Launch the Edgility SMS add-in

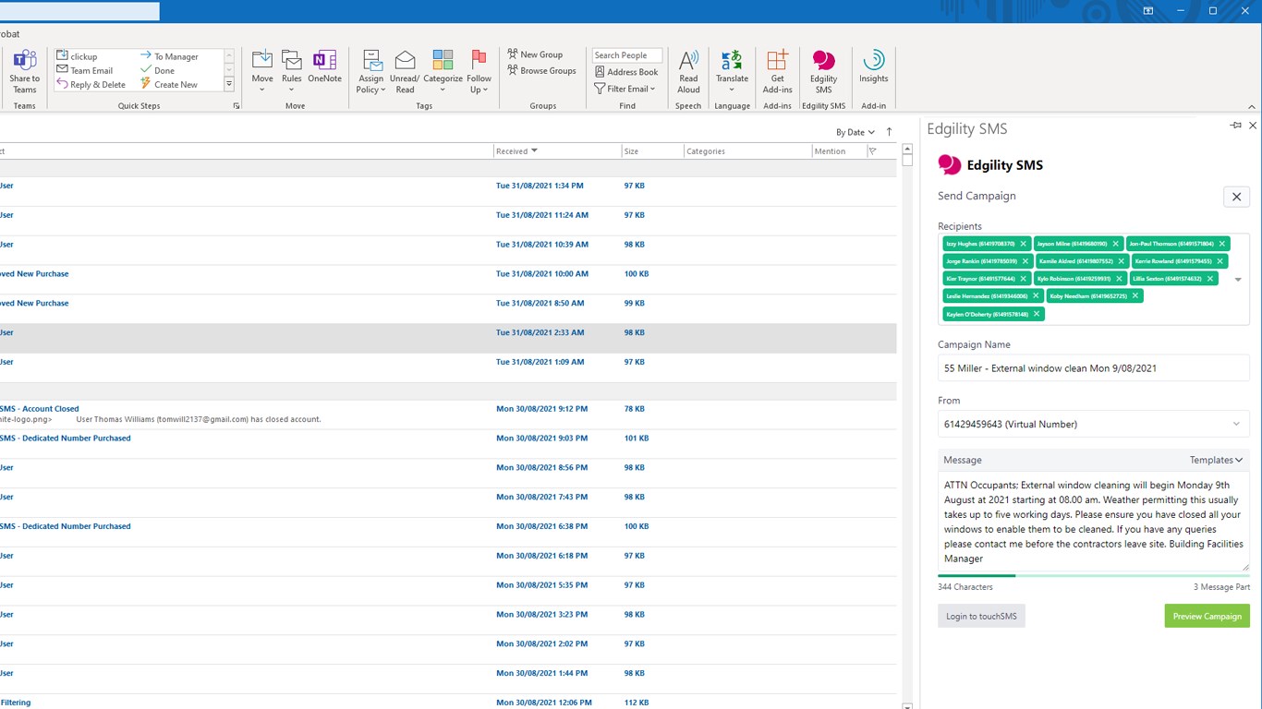click(x=823, y=71)
